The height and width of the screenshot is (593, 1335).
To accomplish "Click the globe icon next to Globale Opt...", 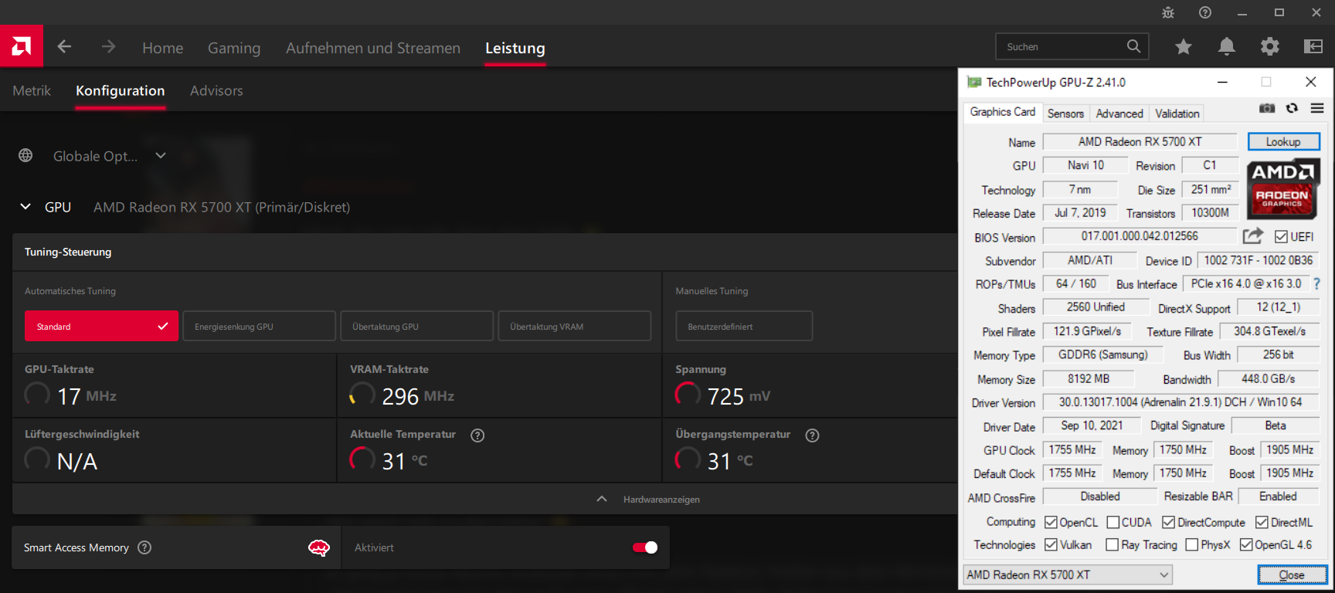I will pyautogui.click(x=25, y=155).
